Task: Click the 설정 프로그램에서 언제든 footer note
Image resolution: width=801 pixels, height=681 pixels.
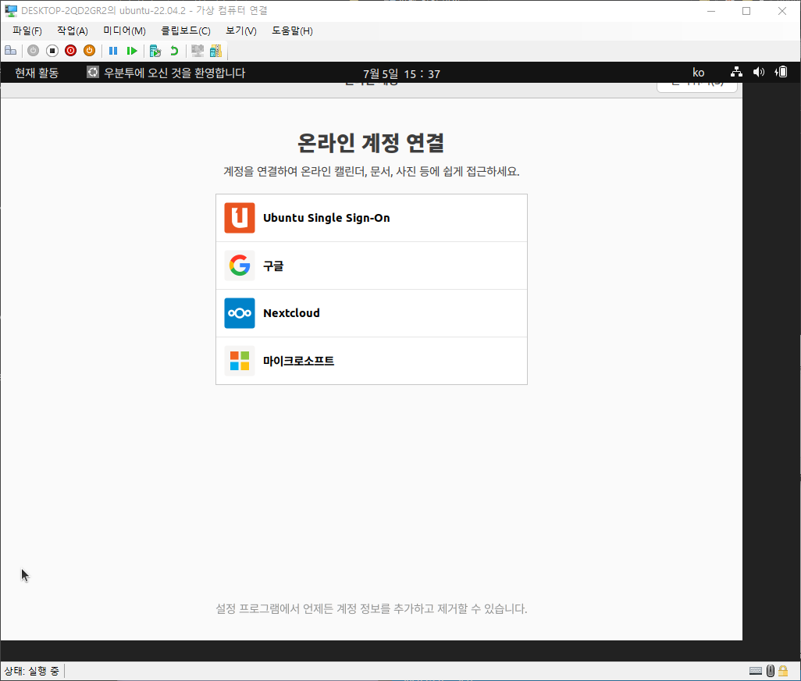Action: pyautogui.click(x=372, y=608)
